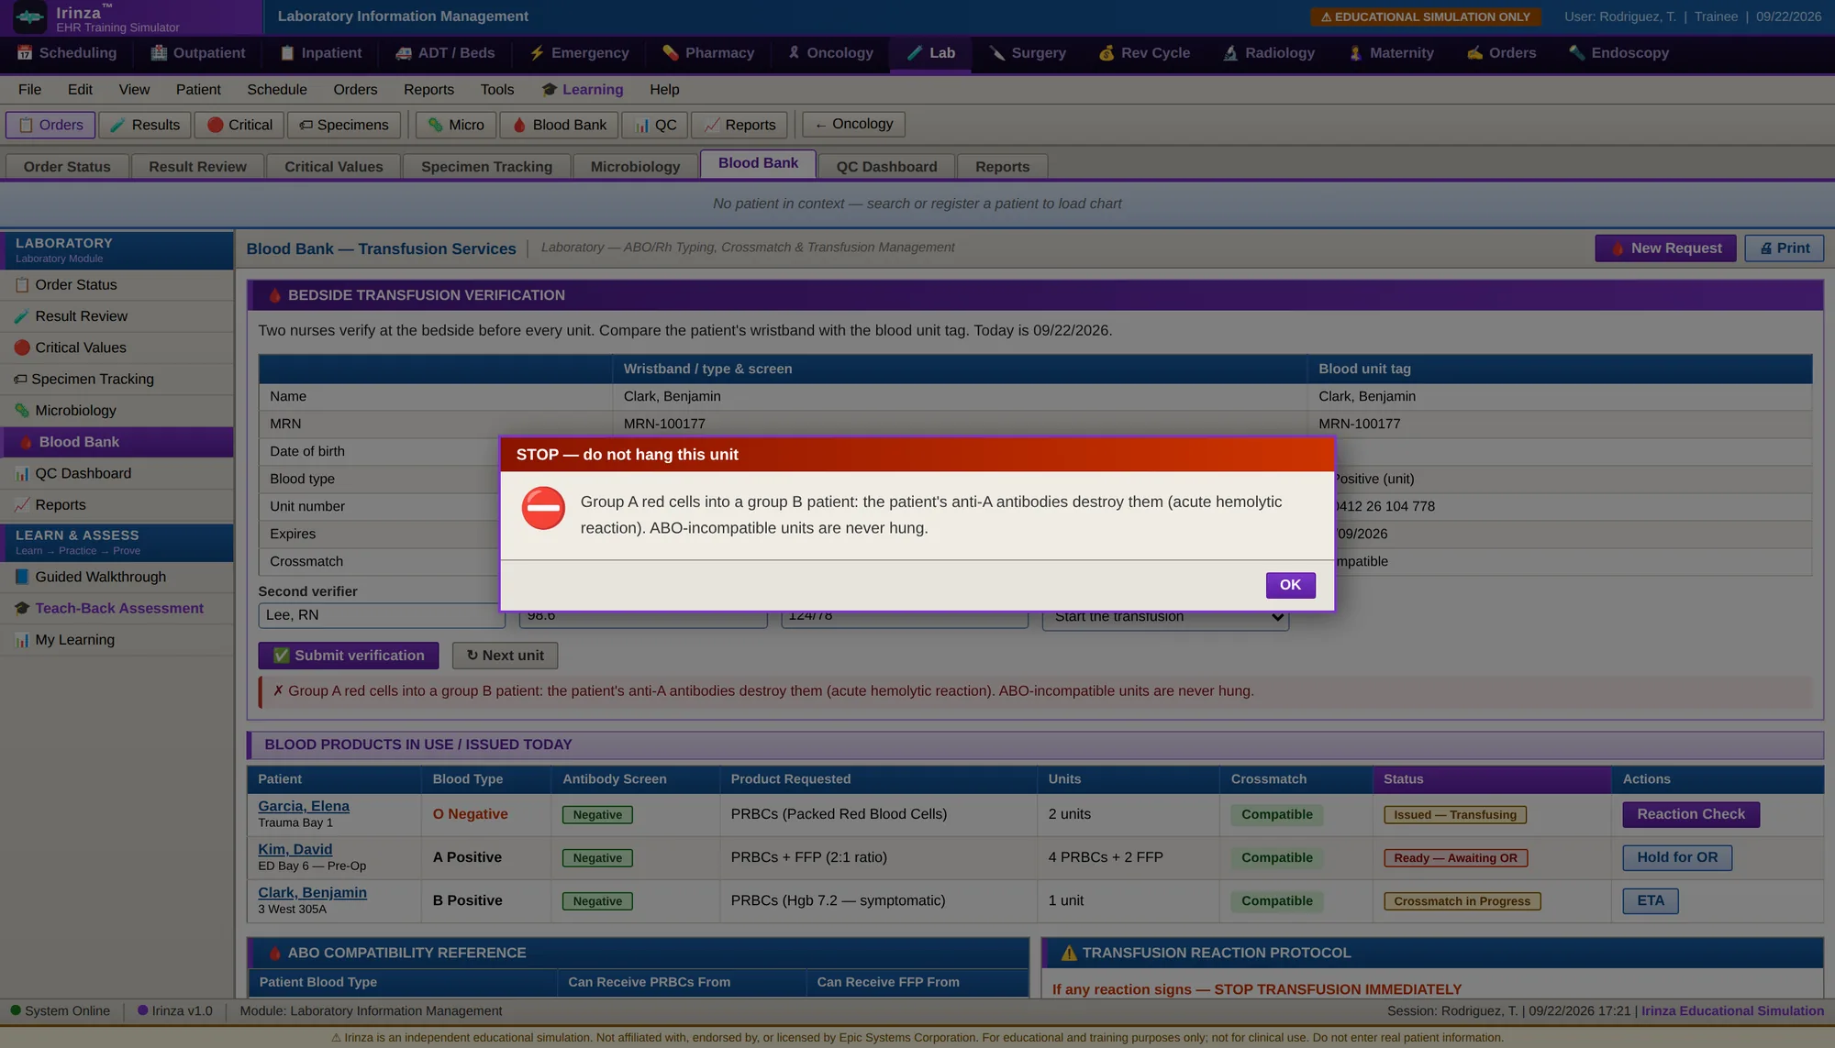Open the Learning menu
Screen dimensions: 1835x1048
coord(583,90)
